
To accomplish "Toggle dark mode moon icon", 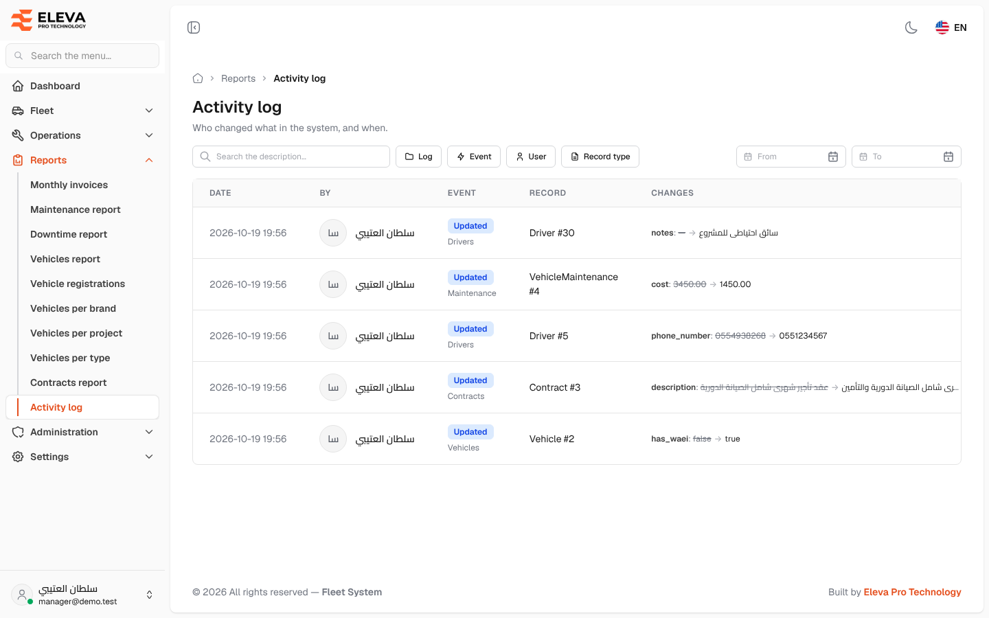I will 911,27.
